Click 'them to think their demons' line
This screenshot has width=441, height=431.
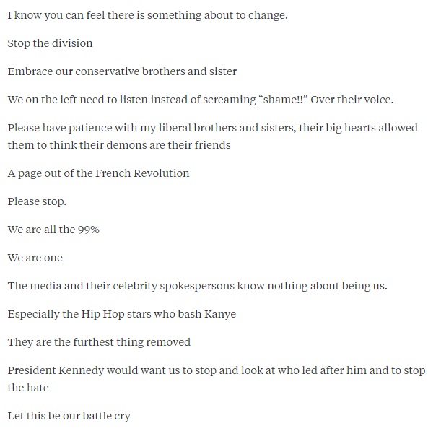tap(119, 145)
